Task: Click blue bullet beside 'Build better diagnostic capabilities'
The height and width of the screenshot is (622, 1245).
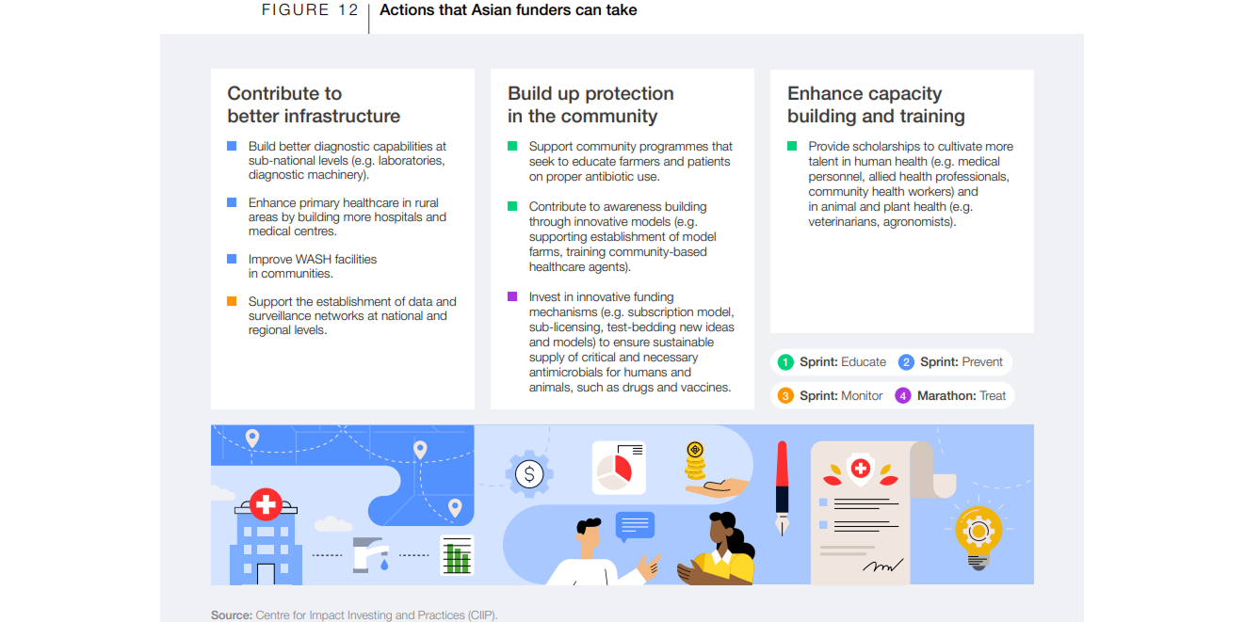Action: click(232, 146)
